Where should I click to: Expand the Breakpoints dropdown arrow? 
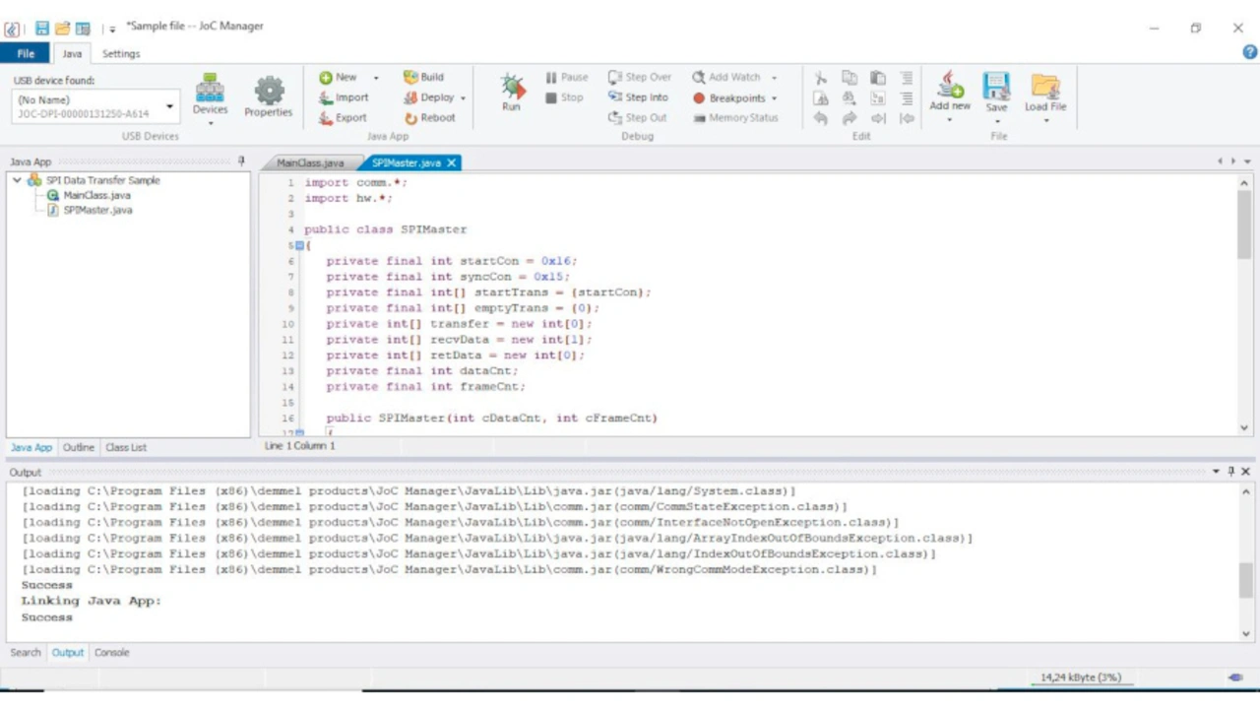tap(774, 98)
